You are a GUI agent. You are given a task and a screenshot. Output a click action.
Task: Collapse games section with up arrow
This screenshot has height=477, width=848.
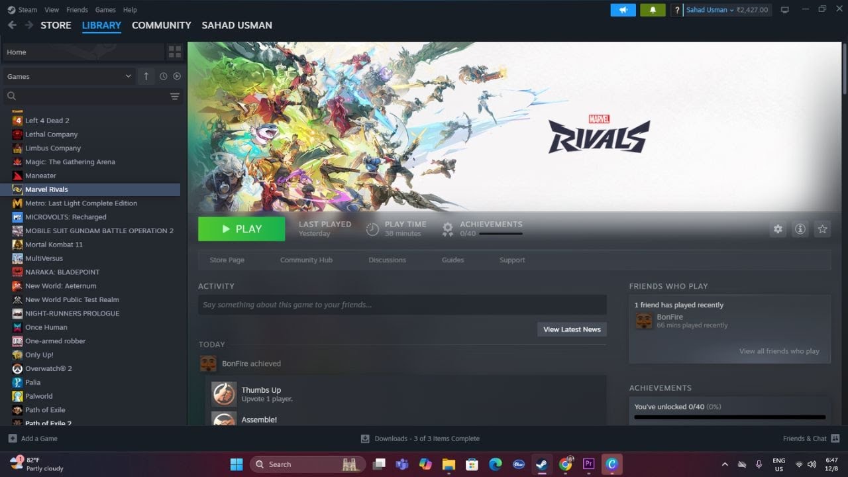coord(146,76)
